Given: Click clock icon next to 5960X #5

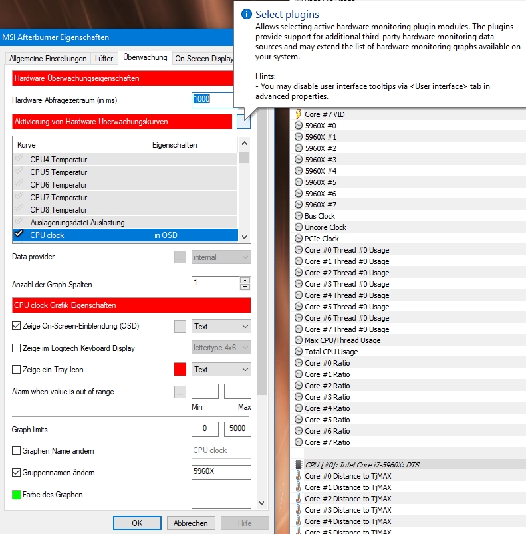Looking at the screenshot, I should [298, 182].
